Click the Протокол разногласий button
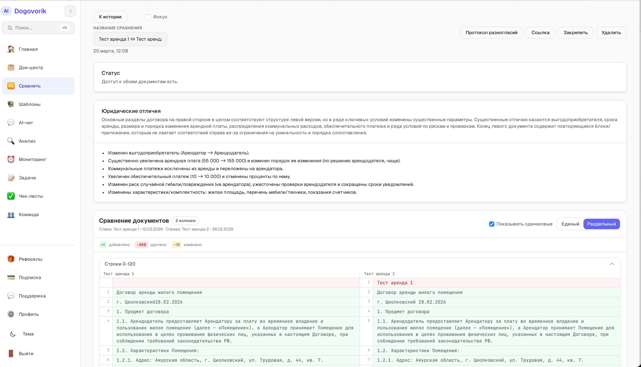Image resolution: width=641 pixels, height=367 pixels. [x=491, y=33]
